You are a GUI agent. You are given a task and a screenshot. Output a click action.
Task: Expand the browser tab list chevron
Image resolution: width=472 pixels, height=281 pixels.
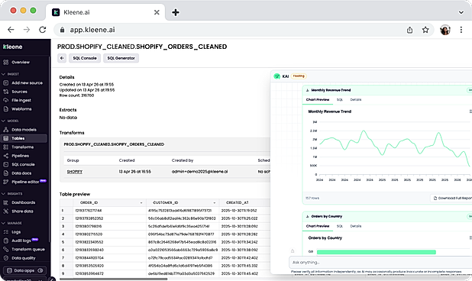pos(461,12)
